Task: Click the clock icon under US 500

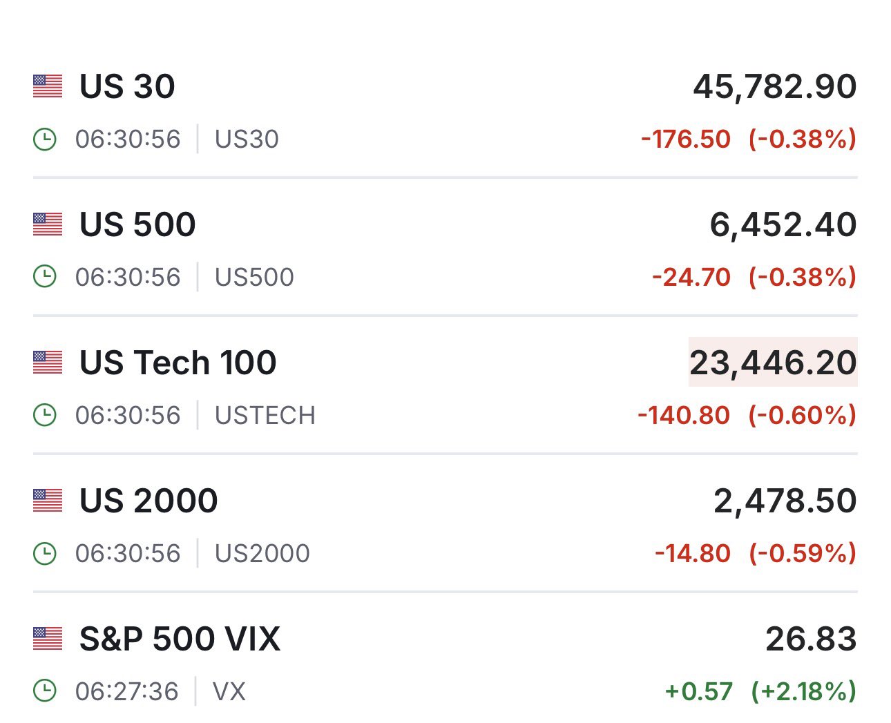Action: [45, 277]
